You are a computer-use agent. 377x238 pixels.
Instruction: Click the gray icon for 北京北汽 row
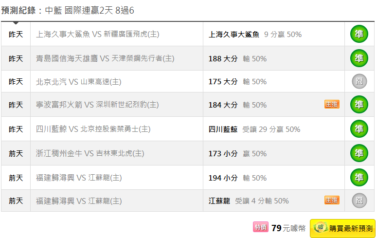pos(359,82)
